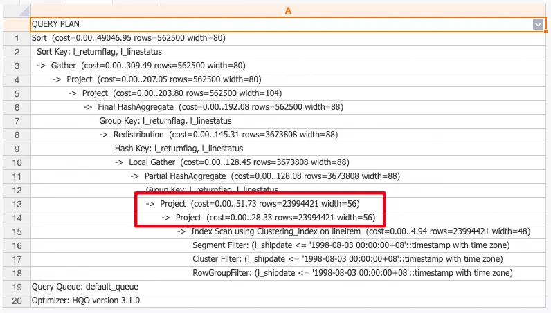Viewport: 551px width, 313px height.
Task: Select the Partial HashAggregate cell
Action: click(x=288, y=176)
